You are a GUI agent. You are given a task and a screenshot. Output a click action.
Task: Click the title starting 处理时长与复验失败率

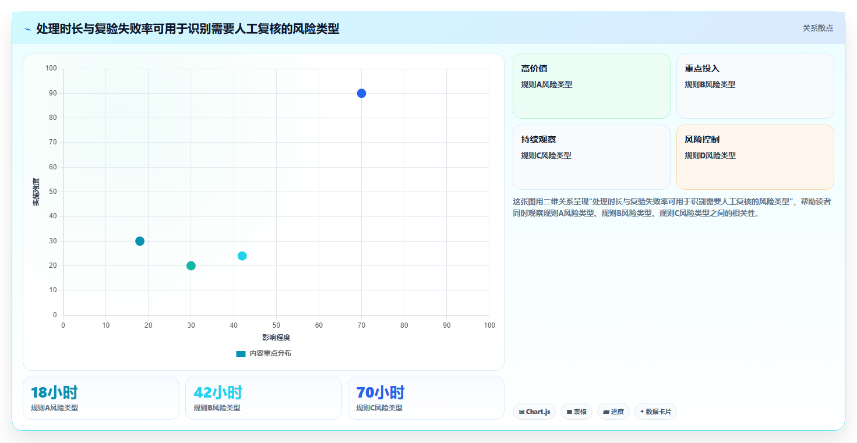[x=188, y=29]
